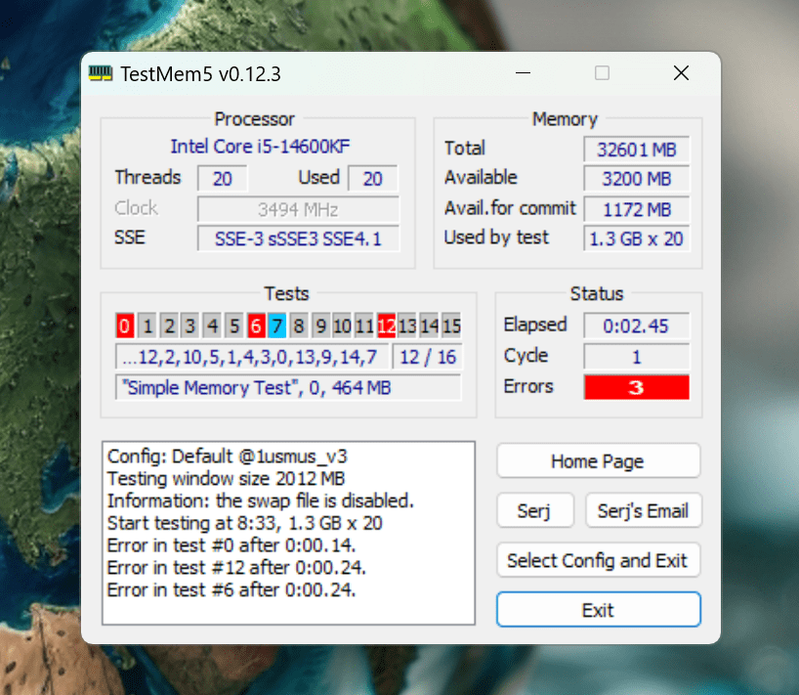The image size is (799, 695).
Task: Choose Select Config and Exit
Action: click(598, 560)
